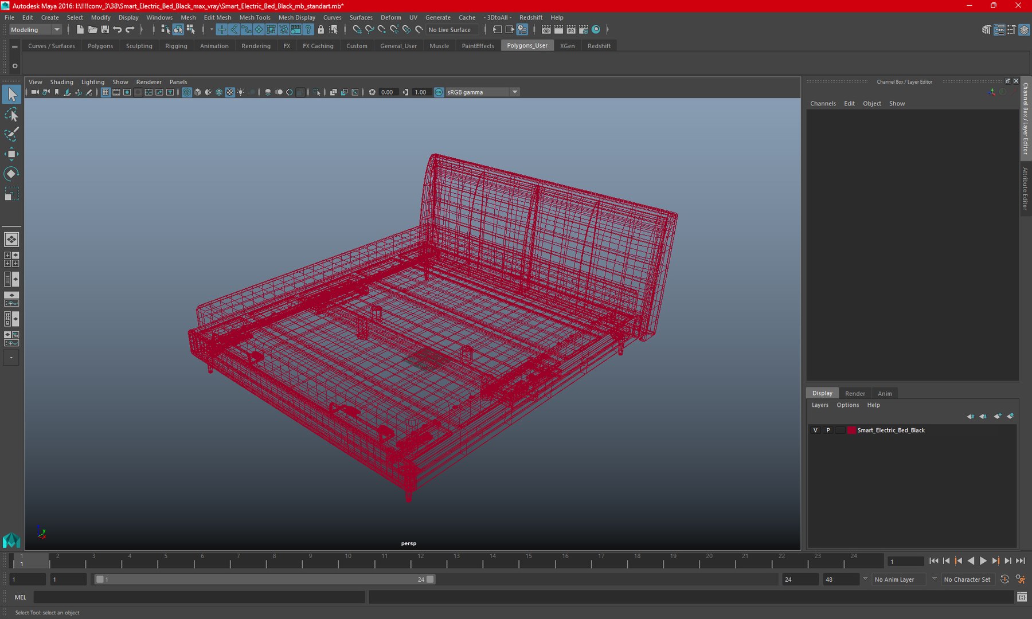Toggle Smart_Electric_Bed_Black layer visibility V
The height and width of the screenshot is (619, 1032).
pyautogui.click(x=815, y=430)
